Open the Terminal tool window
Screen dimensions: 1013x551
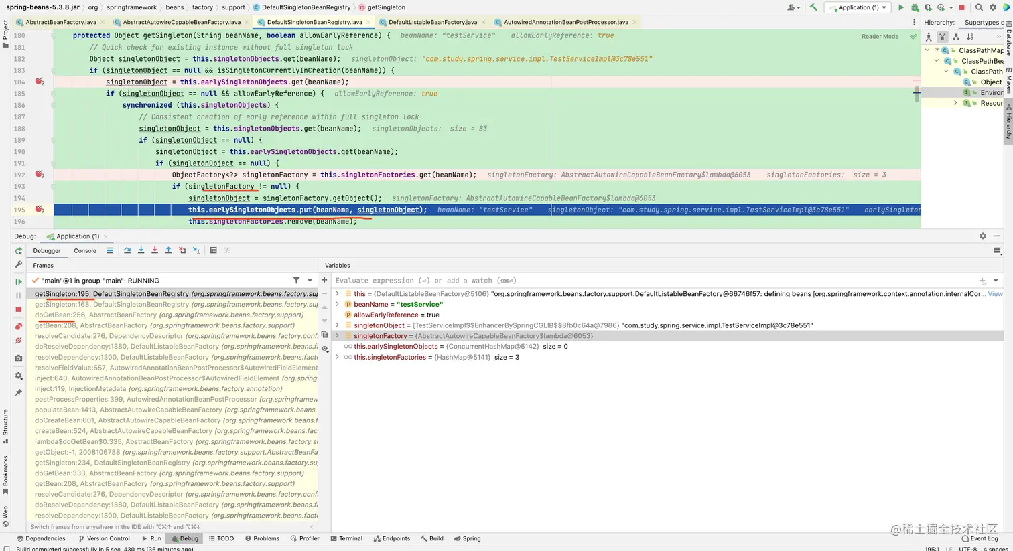(346, 538)
